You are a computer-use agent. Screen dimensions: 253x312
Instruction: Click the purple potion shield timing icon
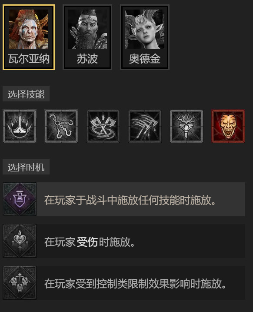(x=20, y=199)
